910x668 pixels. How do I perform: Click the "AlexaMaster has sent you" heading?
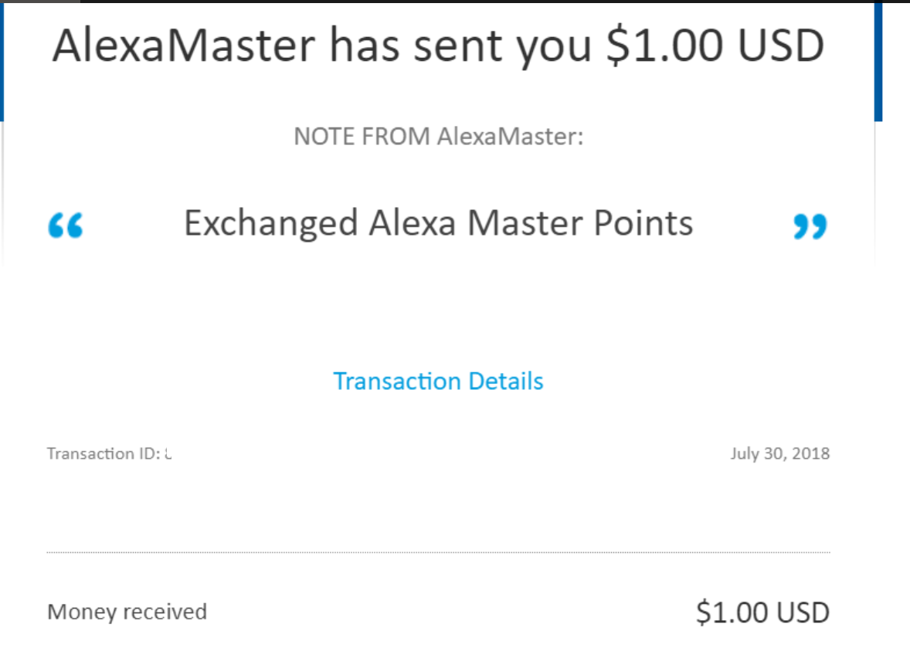324,46
